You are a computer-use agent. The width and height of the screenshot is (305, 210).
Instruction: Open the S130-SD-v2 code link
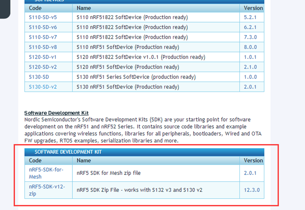43,87
